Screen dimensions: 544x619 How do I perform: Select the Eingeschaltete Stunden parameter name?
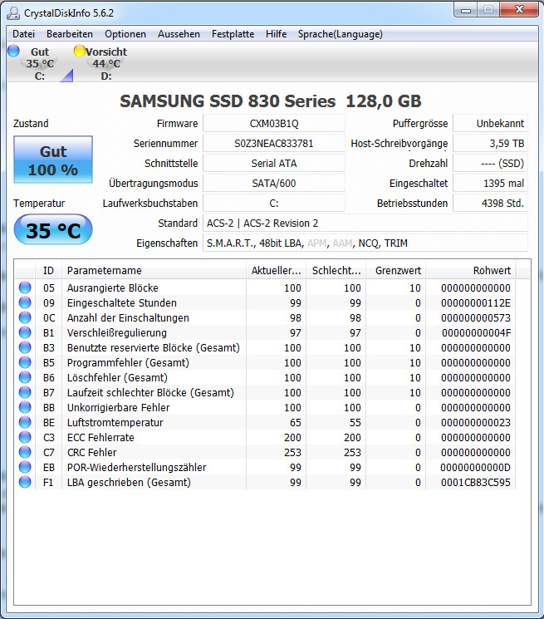point(122,302)
